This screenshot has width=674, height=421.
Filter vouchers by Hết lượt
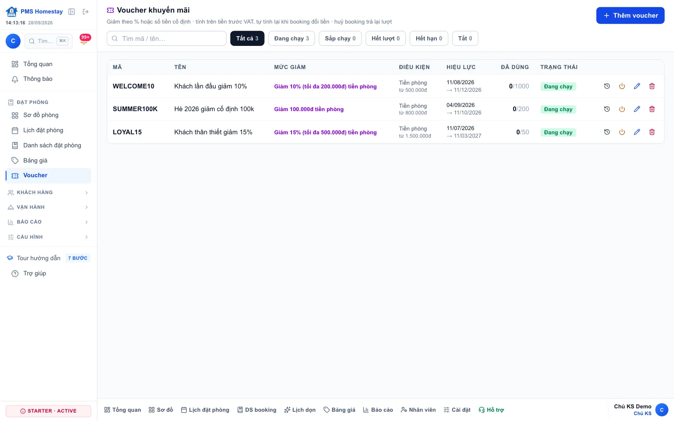coord(385,38)
